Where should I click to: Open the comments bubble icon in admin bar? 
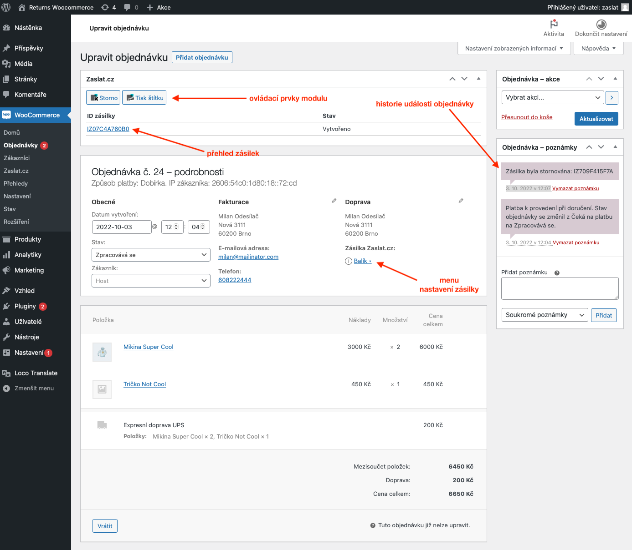pyautogui.click(x=131, y=7)
